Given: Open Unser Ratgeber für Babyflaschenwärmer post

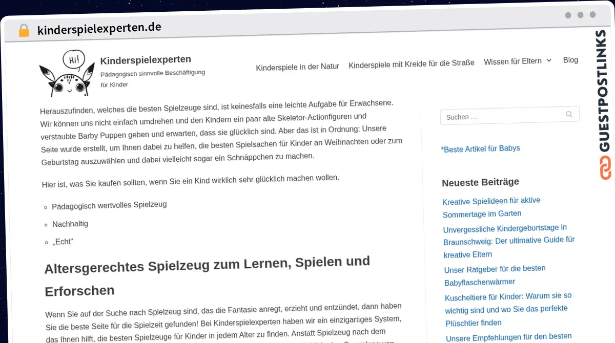Looking at the screenshot, I should [x=495, y=275].
